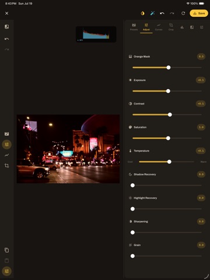The width and height of the screenshot is (210, 280).
Task: Tap the Highlight Recovery value badge 0.0
Action: [x=201, y=198]
